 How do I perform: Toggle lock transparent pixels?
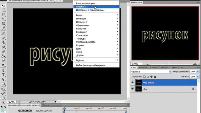[144, 77]
